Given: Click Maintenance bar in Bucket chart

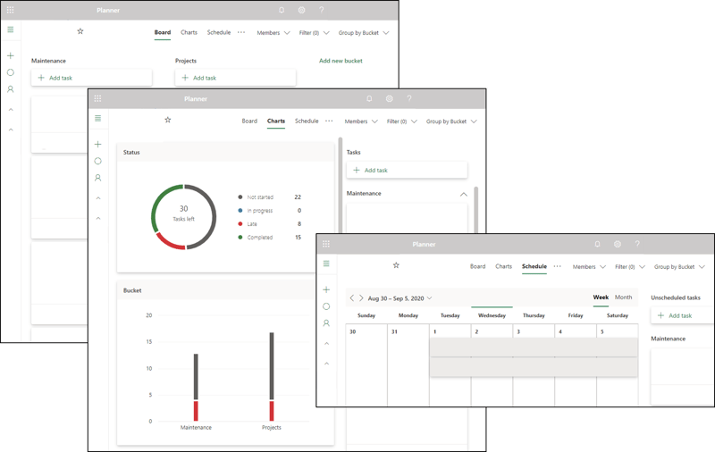Looking at the screenshot, I should coord(196,388).
